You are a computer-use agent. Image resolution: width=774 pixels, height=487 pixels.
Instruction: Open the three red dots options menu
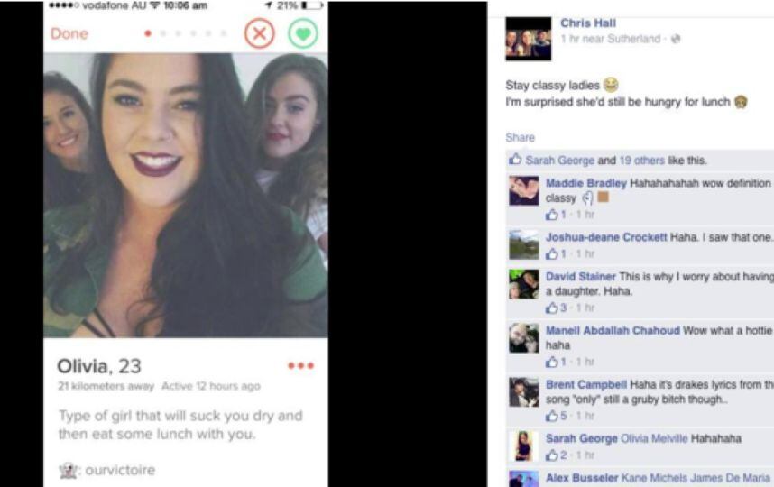pos(300,365)
